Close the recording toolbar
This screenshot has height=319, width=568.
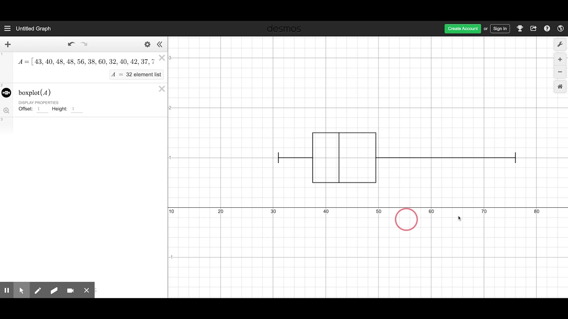pos(87,290)
